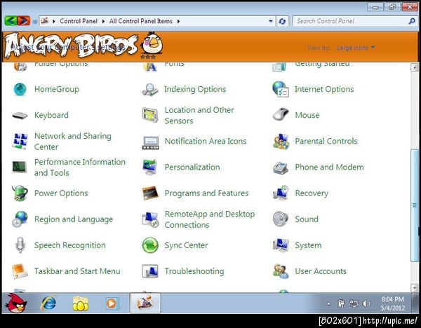Screen dimensions: 421x328
Task: Show hidden tray icons arrow
Action: tap(328, 304)
